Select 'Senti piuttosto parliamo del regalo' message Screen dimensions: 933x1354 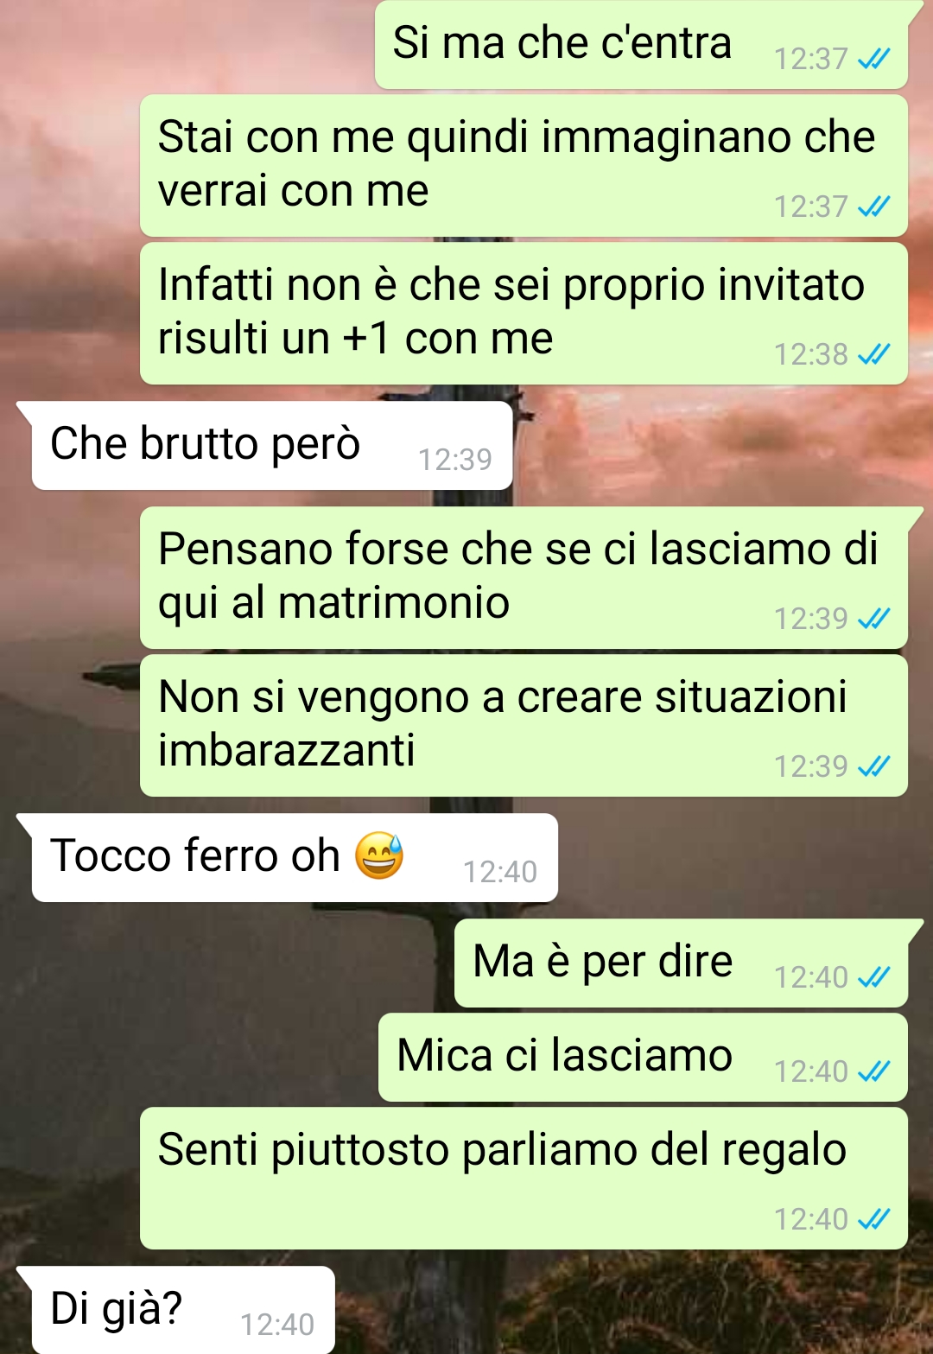524,1179
